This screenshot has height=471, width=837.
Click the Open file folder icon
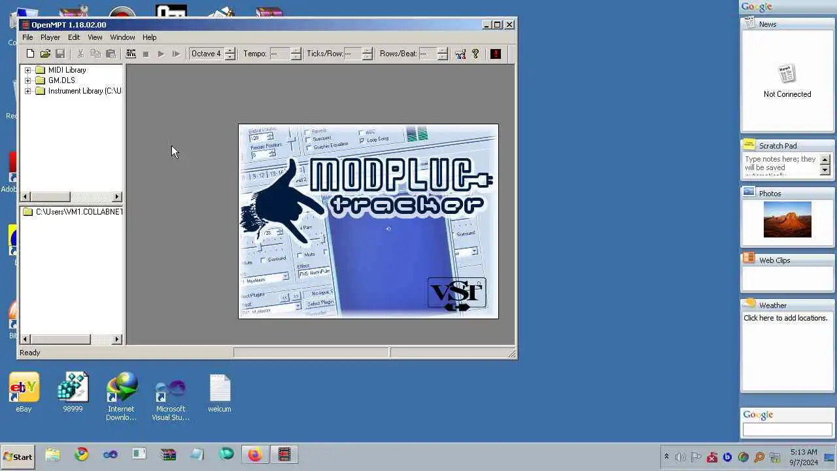coord(45,54)
